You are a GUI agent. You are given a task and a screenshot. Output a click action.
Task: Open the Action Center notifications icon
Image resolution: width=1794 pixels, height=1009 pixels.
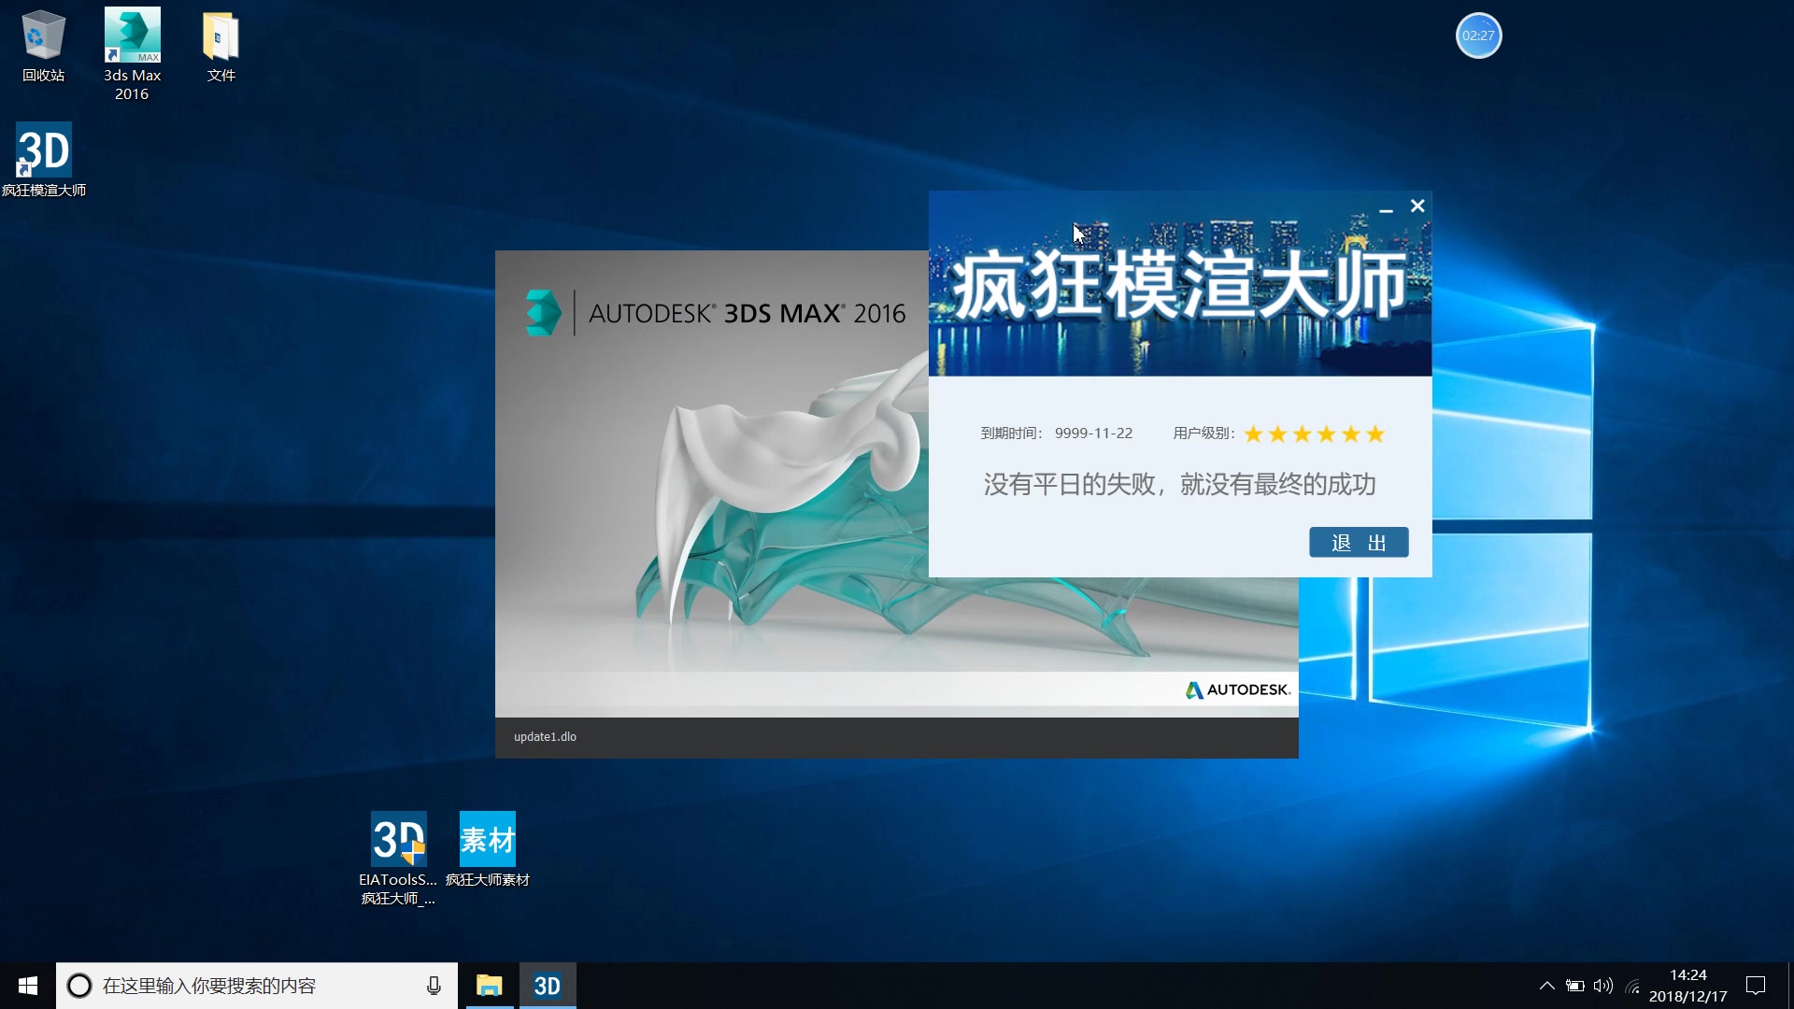(1756, 986)
